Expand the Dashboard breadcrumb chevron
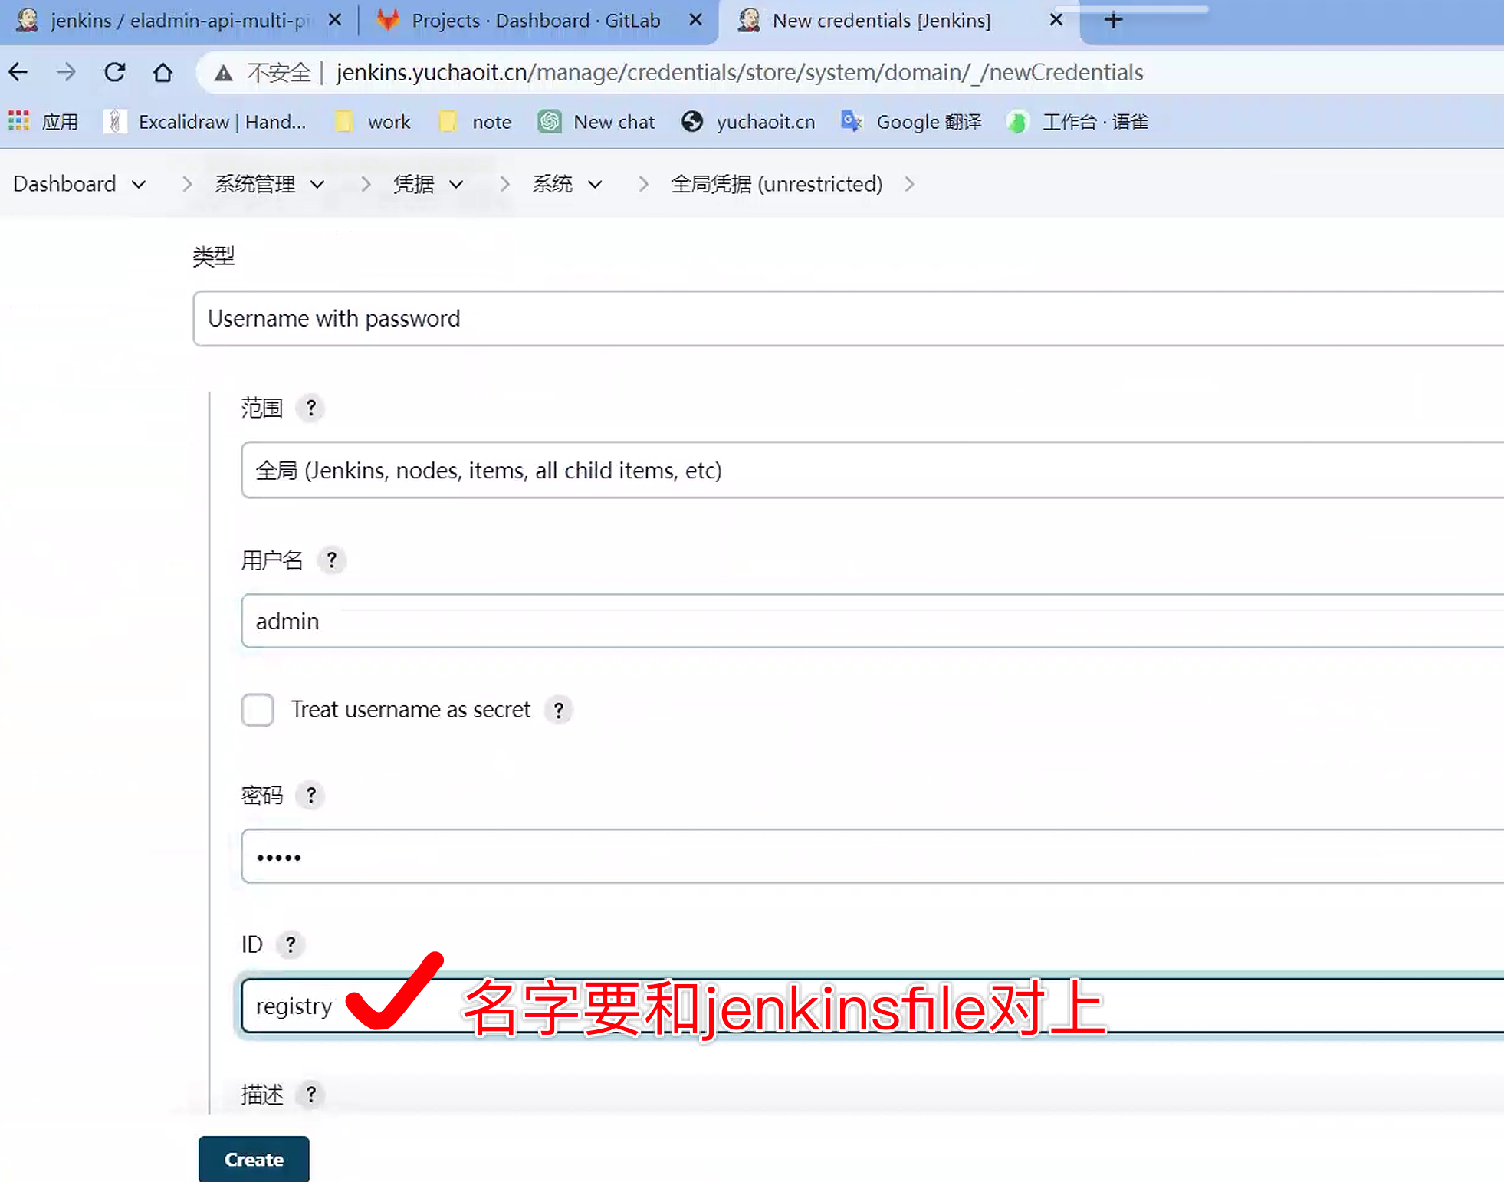1504x1182 pixels. click(139, 185)
